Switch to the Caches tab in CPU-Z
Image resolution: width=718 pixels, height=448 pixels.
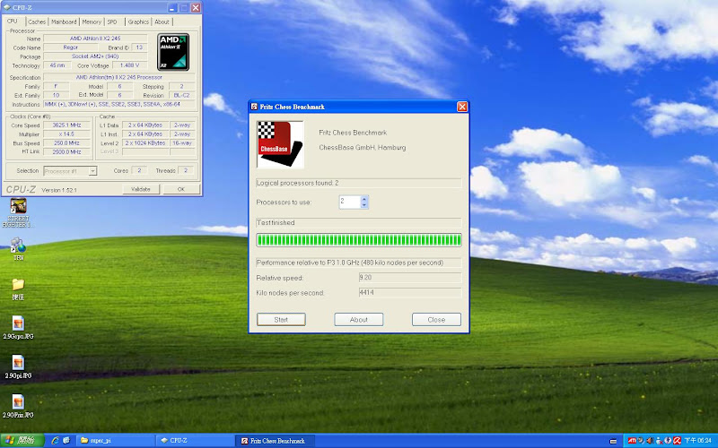point(37,22)
